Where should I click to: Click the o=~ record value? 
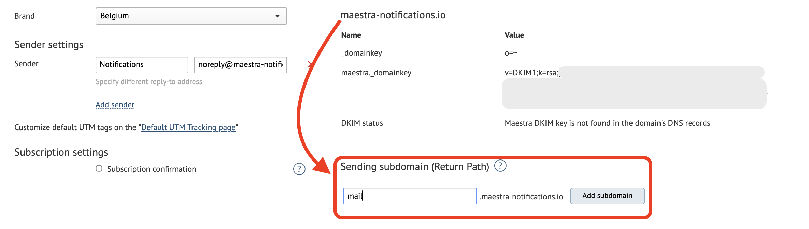511,53
